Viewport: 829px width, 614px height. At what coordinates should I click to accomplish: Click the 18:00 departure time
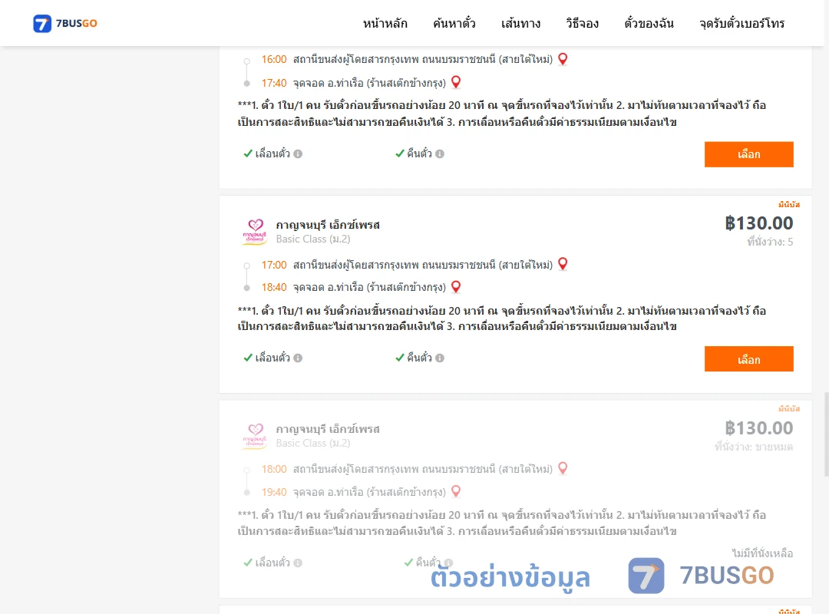(x=274, y=469)
